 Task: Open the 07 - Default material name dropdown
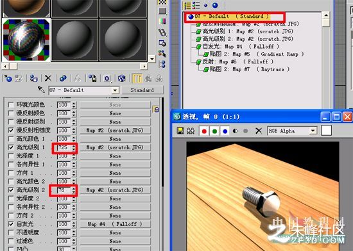pyautogui.click(x=115, y=90)
